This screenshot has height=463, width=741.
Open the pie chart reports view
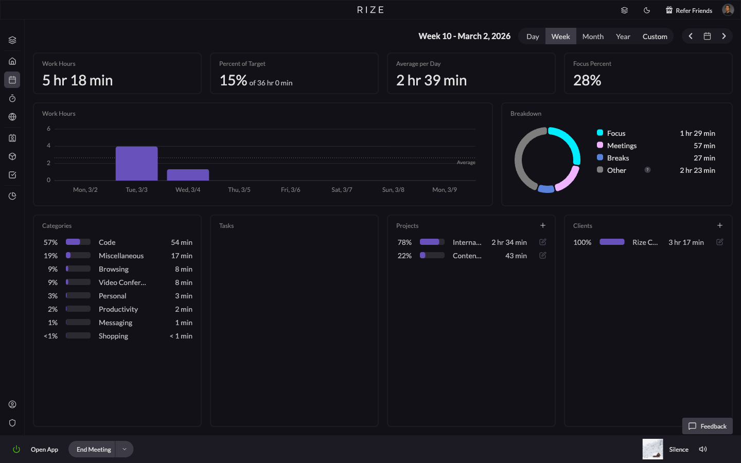[x=12, y=196]
